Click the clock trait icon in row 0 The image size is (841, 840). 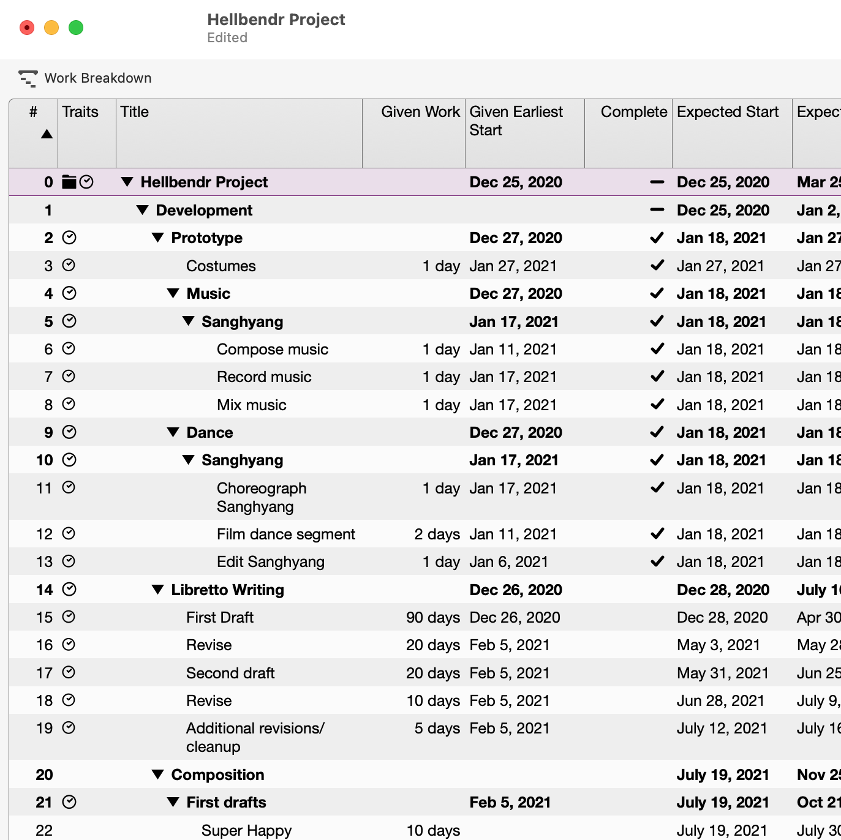pyautogui.click(x=86, y=182)
